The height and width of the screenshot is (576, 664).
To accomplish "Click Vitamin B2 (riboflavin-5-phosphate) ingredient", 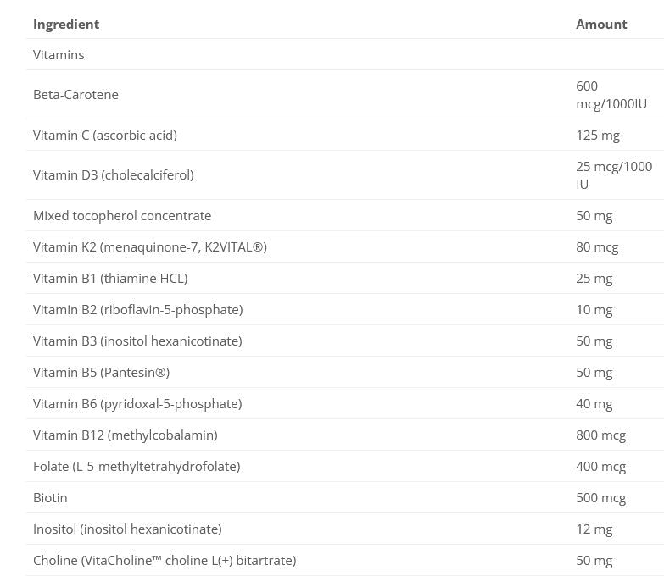I will [x=138, y=310].
